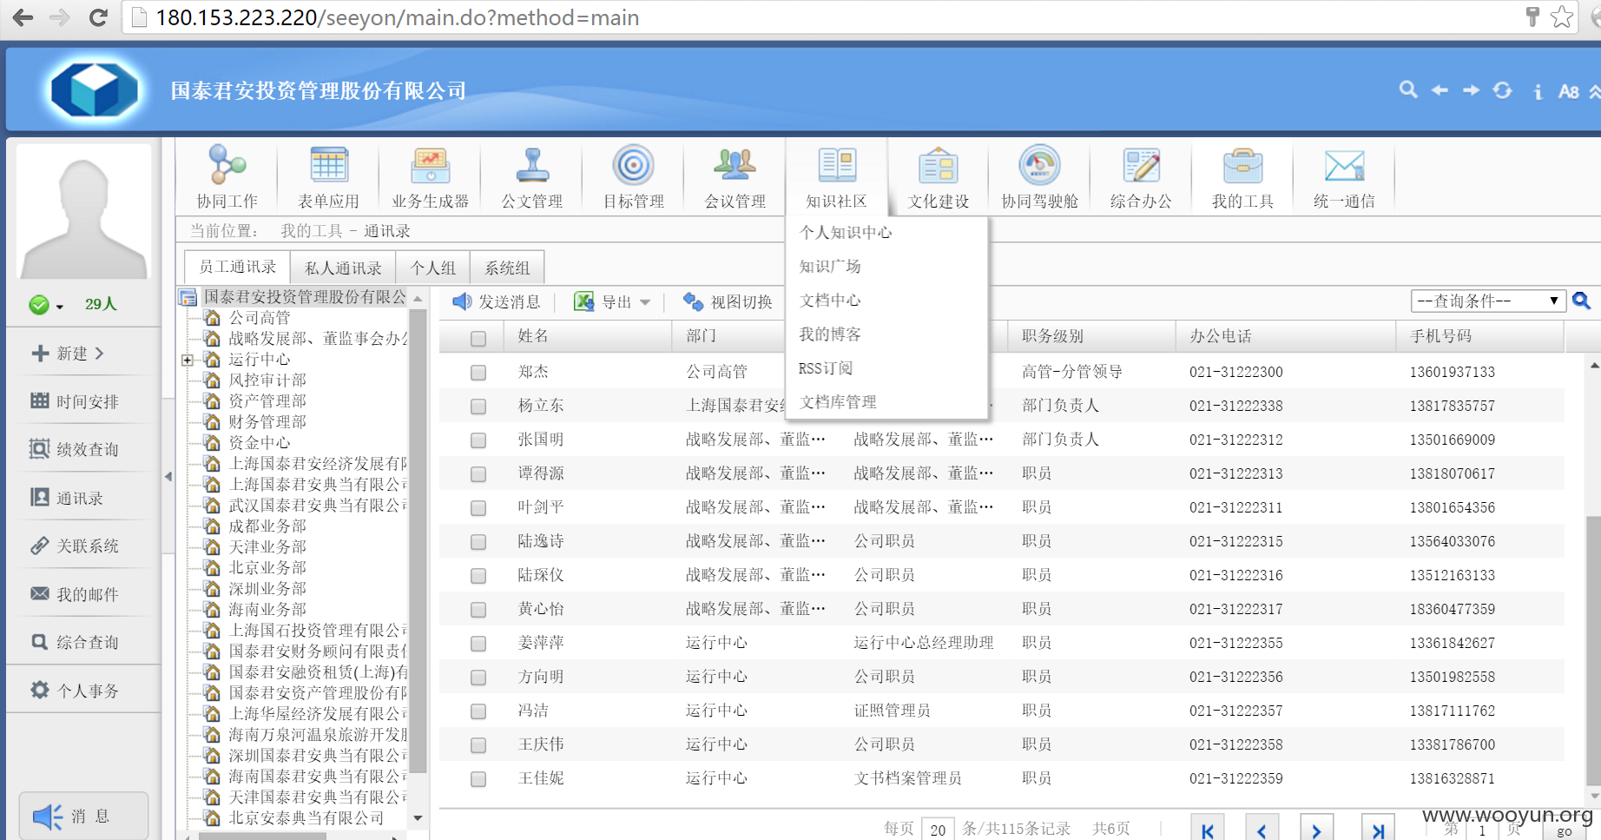The height and width of the screenshot is (840, 1601).
Task: Bookmark page with browser star icon
Action: (1562, 17)
